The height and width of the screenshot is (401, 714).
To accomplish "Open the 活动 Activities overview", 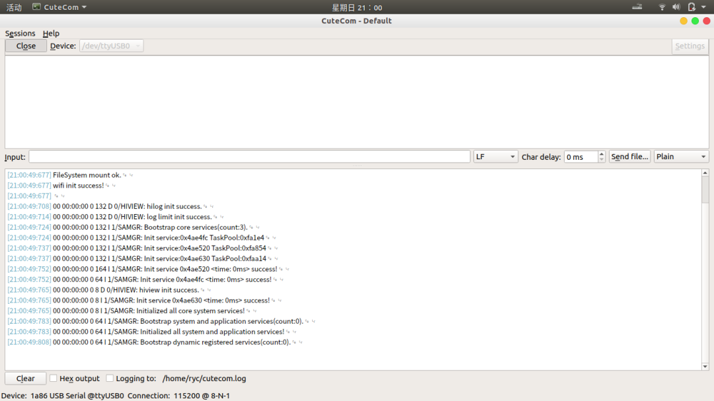I will (x=14, y=7).
